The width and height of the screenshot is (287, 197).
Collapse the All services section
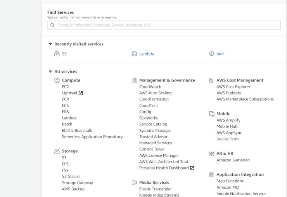[50, 72]
